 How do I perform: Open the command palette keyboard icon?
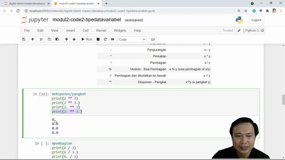[153, 40]
